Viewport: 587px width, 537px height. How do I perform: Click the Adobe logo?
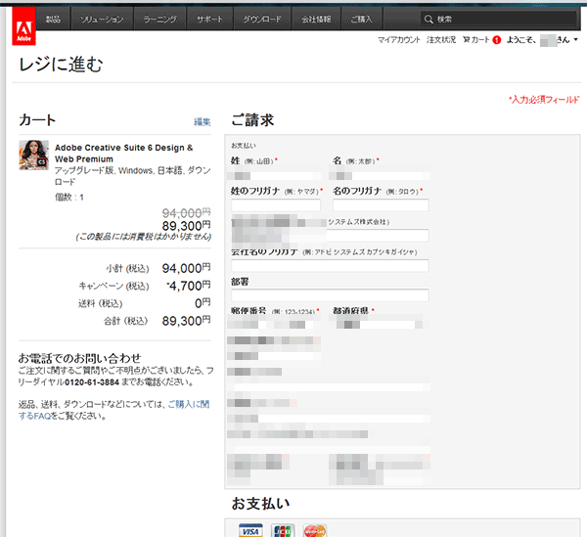tap(23, 26)
